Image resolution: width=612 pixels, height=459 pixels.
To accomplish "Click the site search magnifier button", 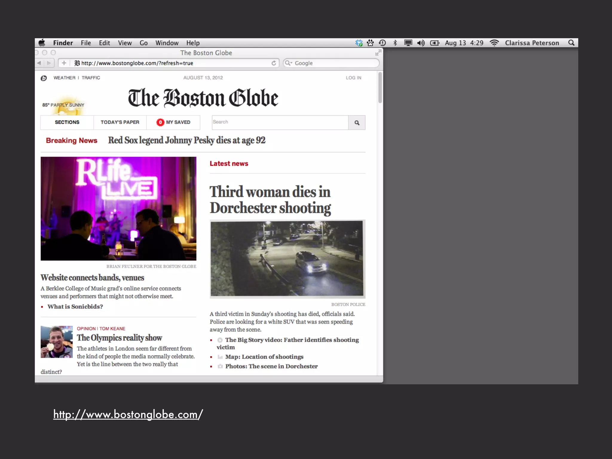I will click(x=357, y=123).
